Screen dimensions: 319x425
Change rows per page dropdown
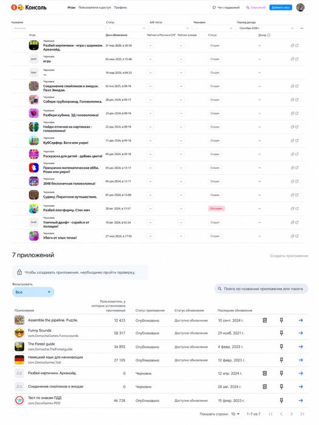tap(235, 414)
